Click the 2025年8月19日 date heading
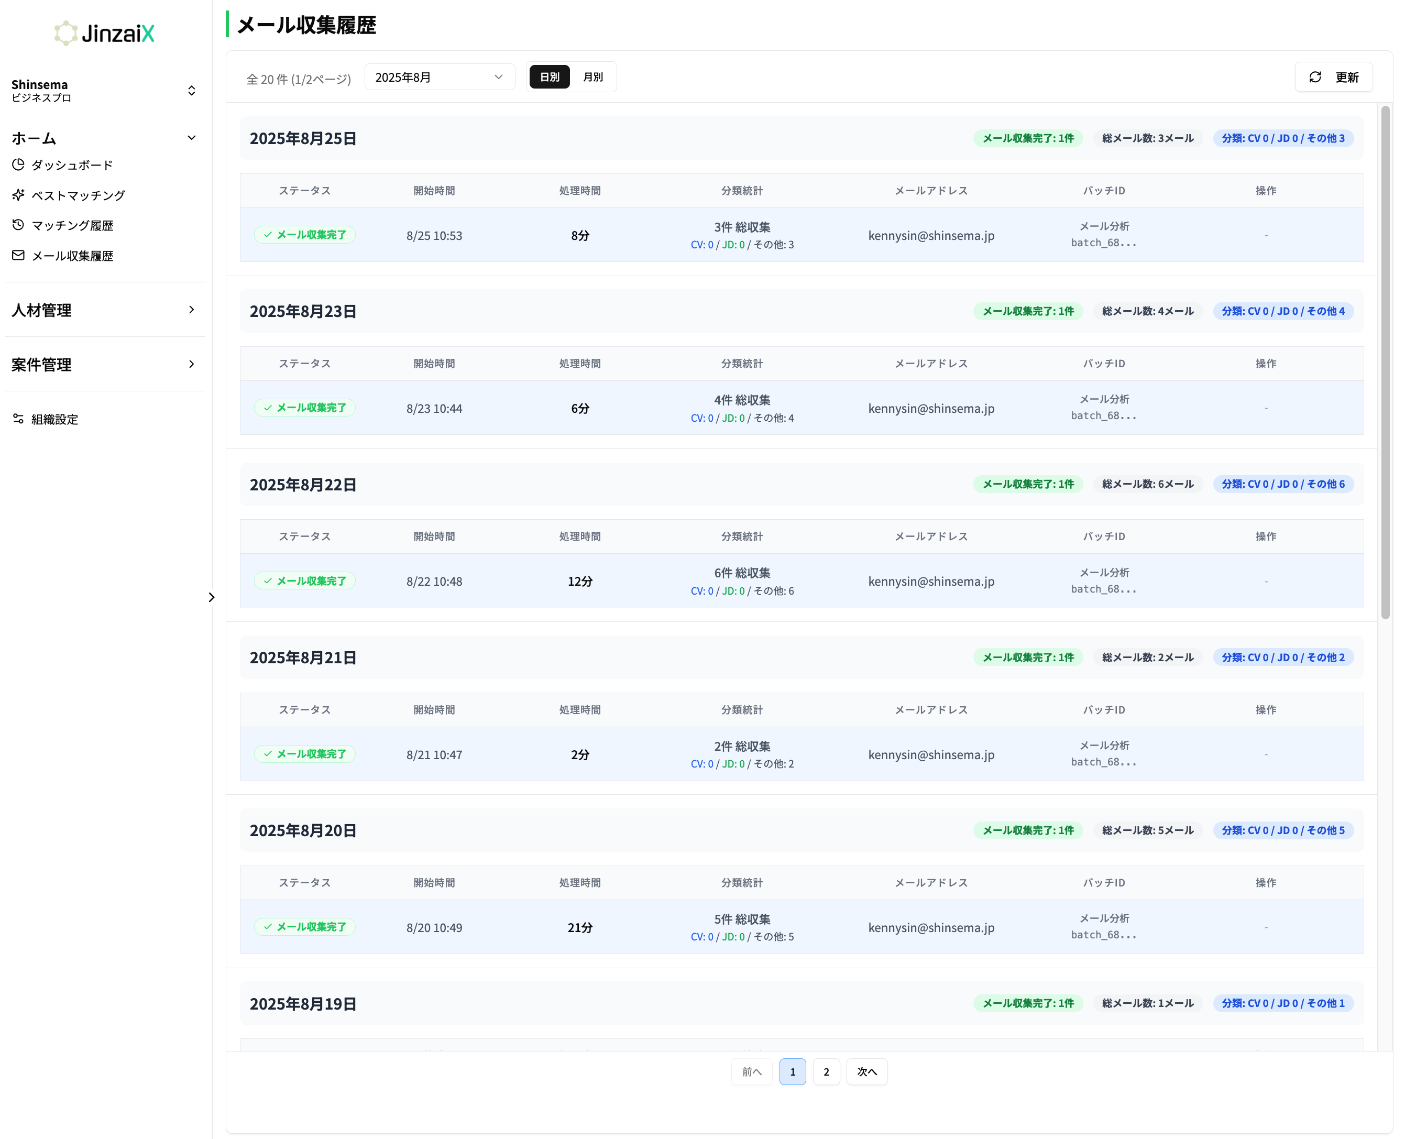This screenshot has width=1405, height=1139. (303, 1003)
